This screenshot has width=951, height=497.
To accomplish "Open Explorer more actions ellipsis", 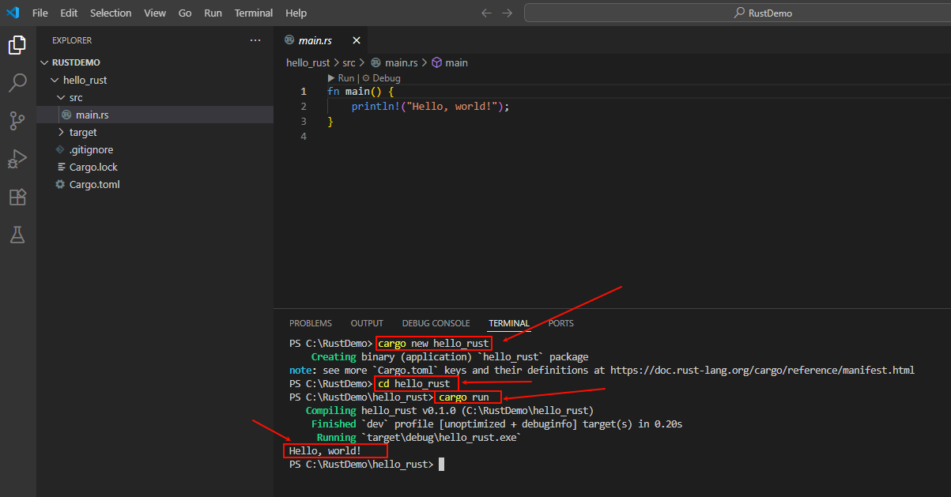I will [255, 40].
